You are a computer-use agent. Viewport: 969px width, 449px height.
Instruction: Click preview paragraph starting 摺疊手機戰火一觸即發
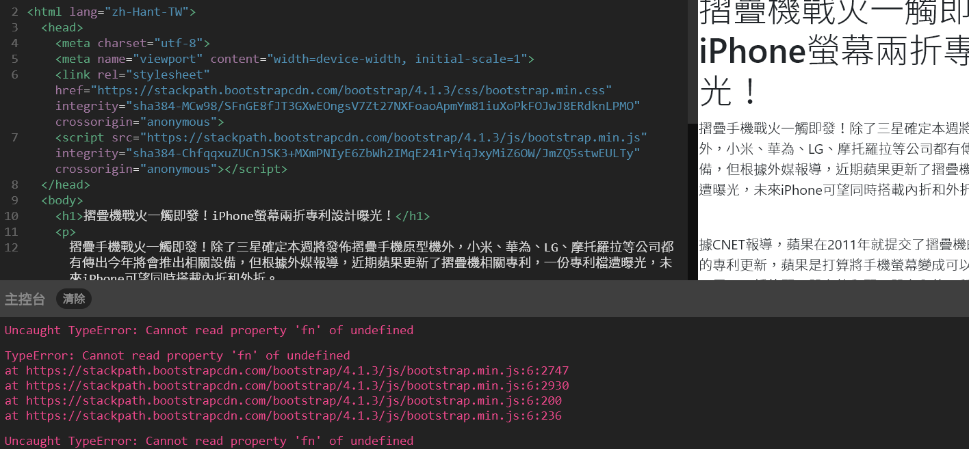click(x=834, y=159)
